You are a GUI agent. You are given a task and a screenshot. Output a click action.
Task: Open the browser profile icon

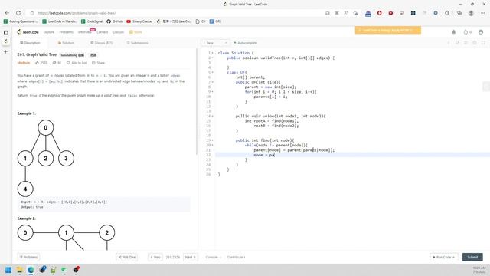(471, 13)
